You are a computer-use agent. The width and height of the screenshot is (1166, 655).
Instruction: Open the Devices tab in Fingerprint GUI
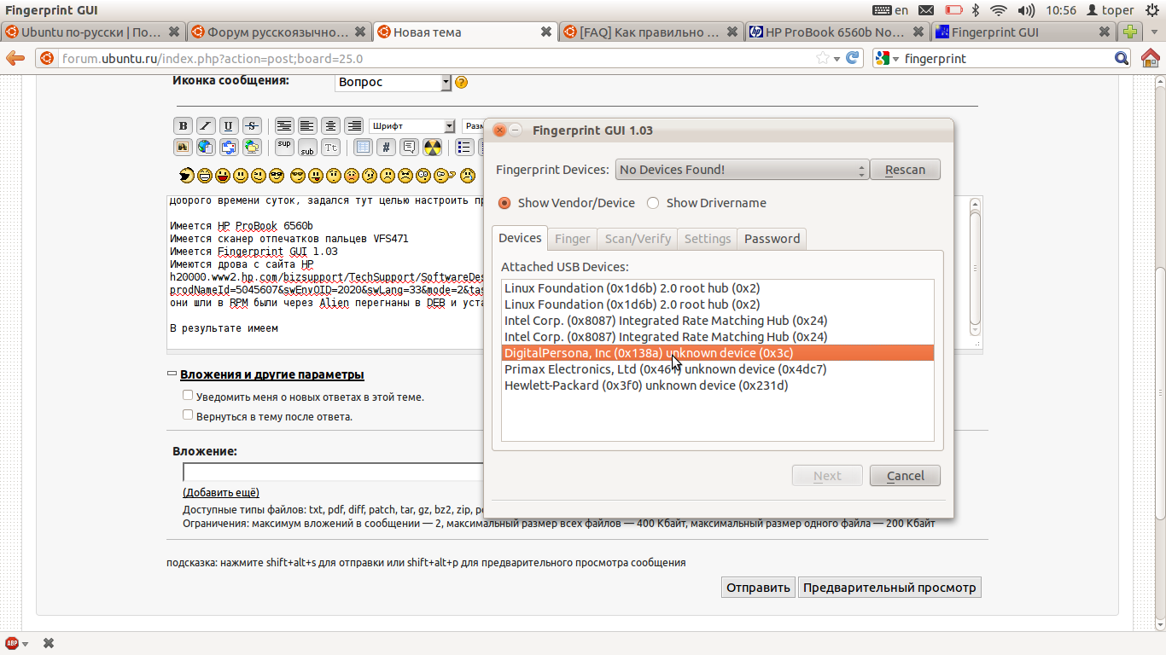click(x=520, y=238)
